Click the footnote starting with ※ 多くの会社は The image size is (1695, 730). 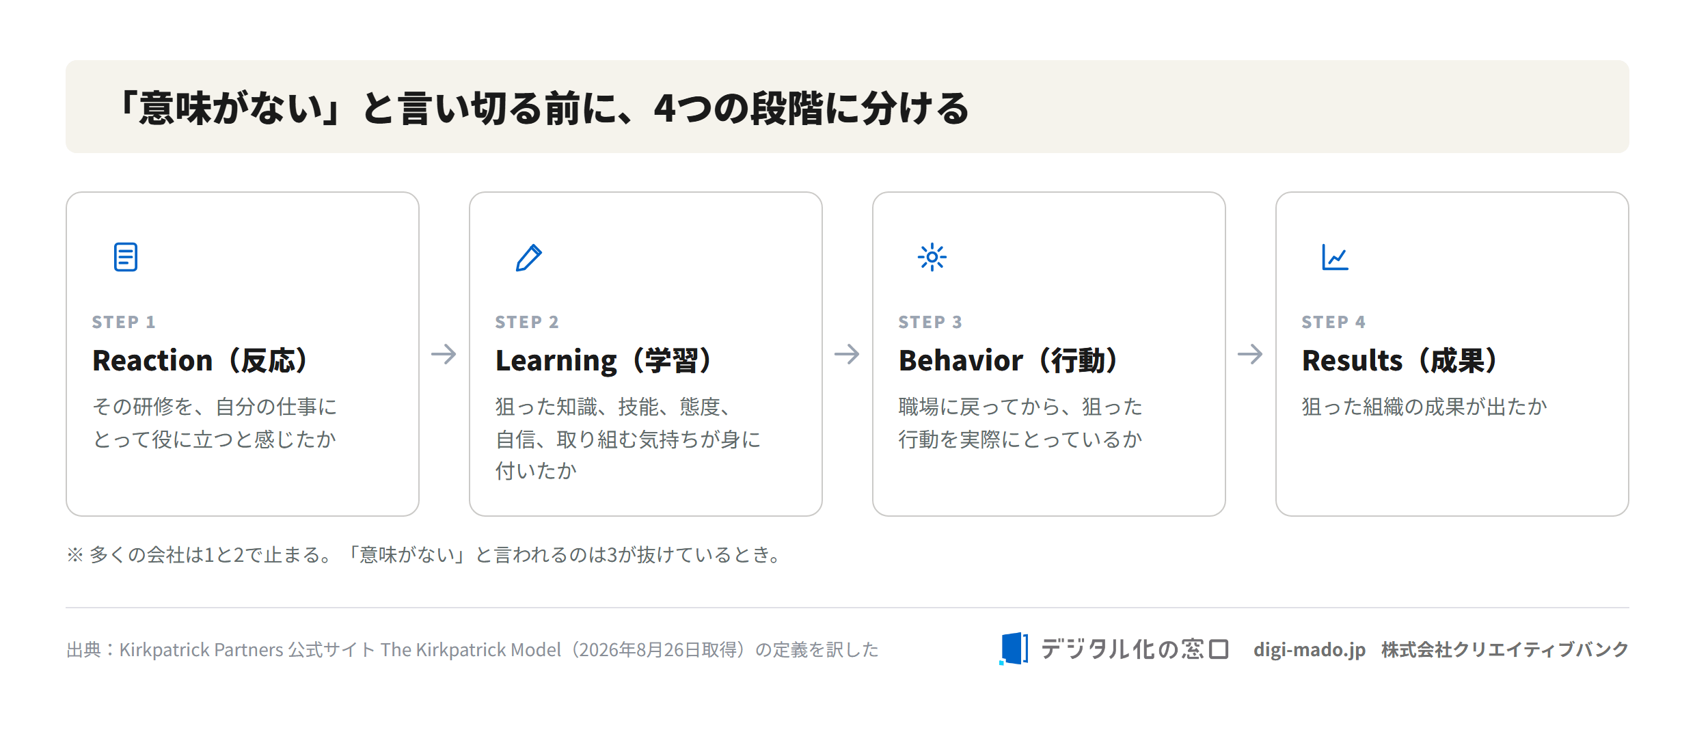424,554
